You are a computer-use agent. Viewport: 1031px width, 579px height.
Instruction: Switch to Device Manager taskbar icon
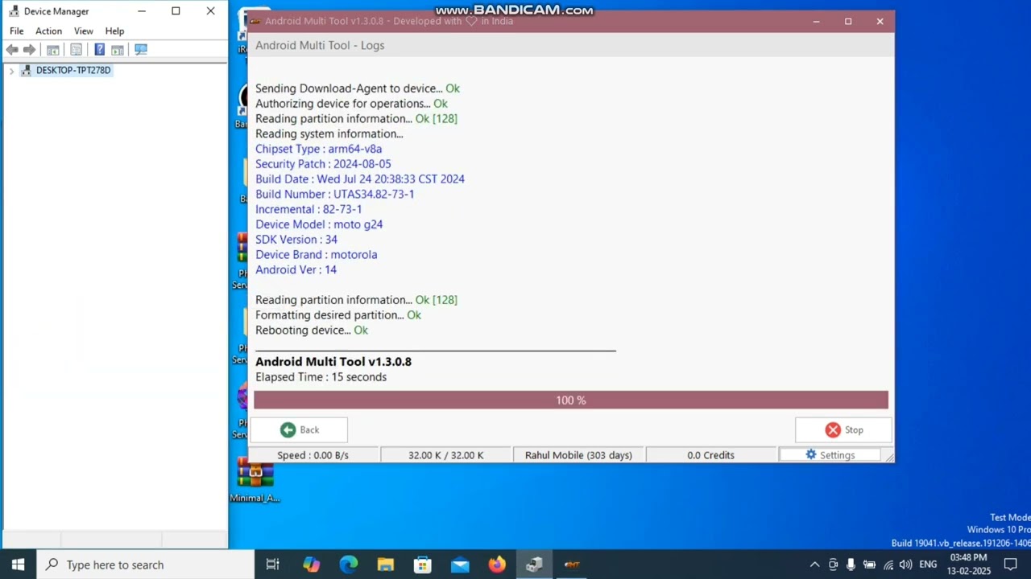pos(534,565)
